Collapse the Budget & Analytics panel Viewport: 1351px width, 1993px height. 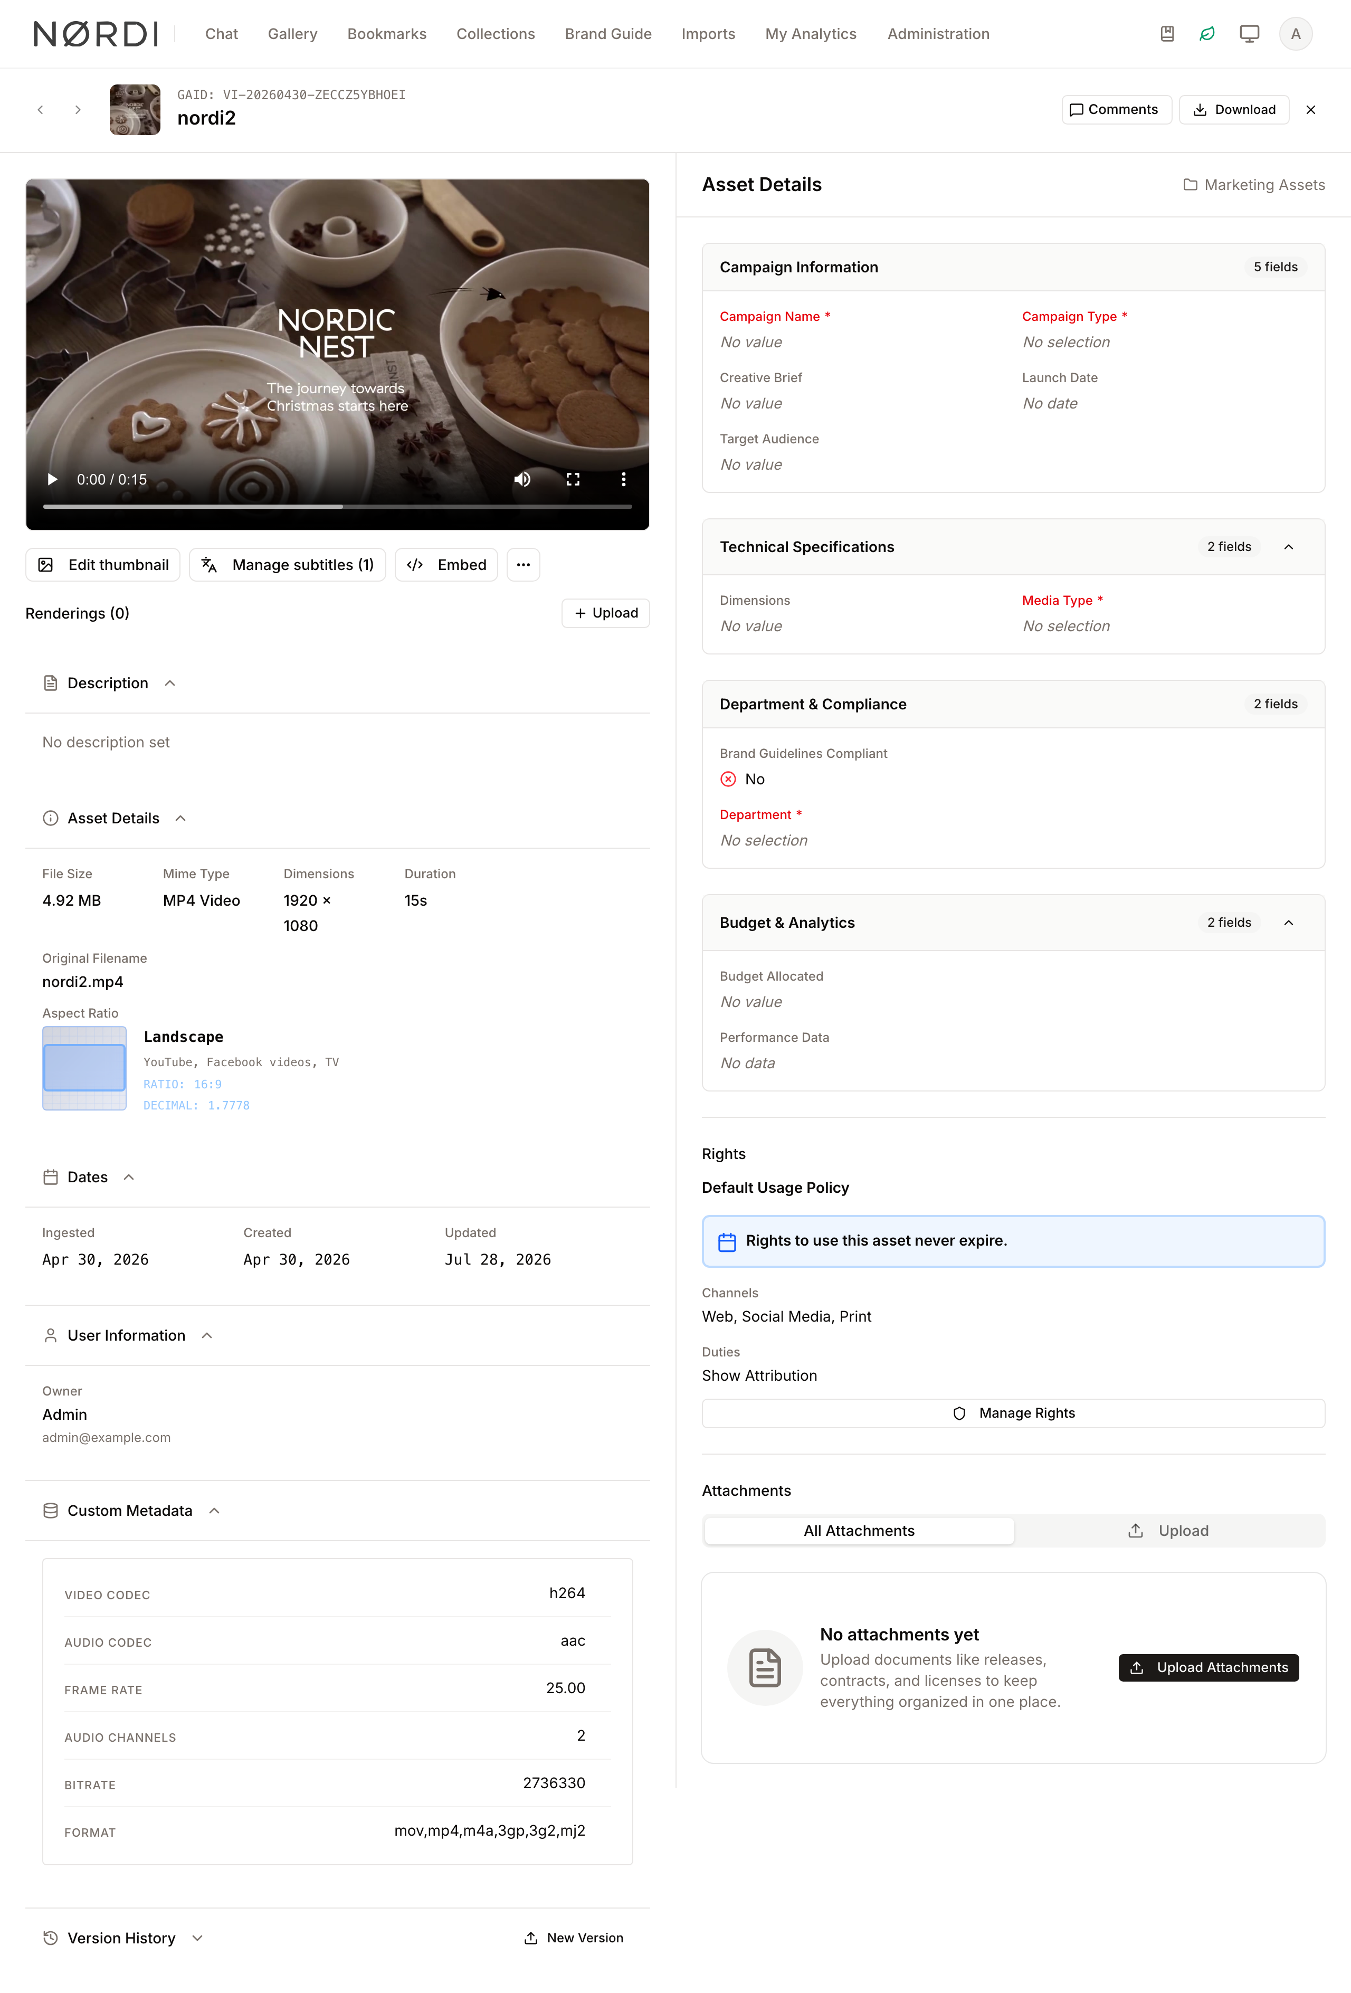coord(1288,923)
